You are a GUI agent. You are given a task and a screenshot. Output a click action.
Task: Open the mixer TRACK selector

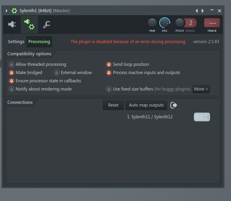pyautogui.click(x=212, y=23)
